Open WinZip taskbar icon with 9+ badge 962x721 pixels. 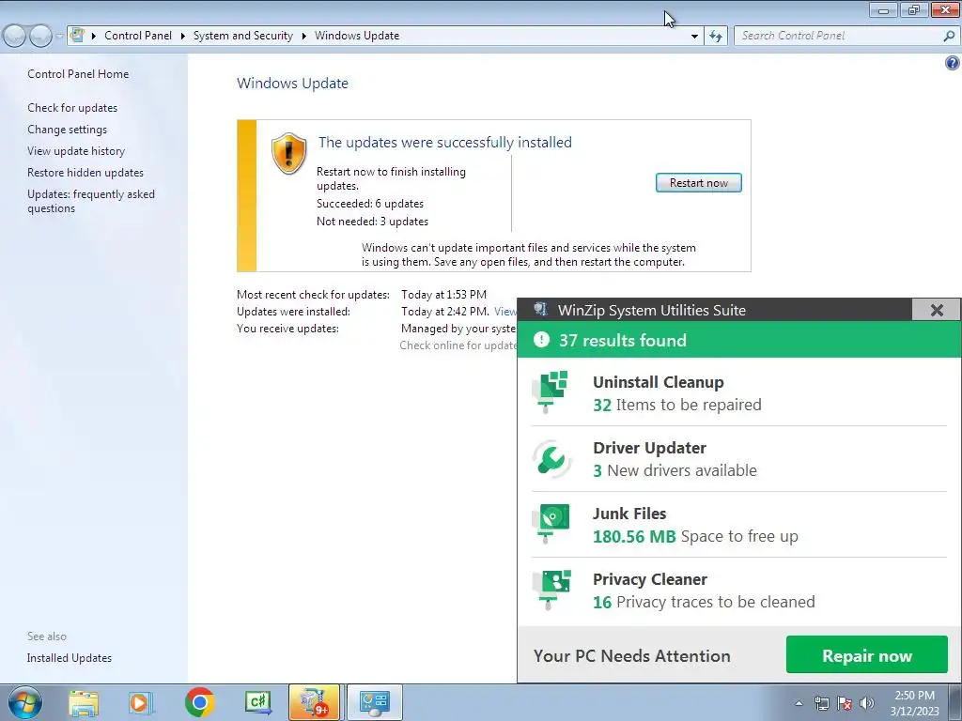click(314, 702)
